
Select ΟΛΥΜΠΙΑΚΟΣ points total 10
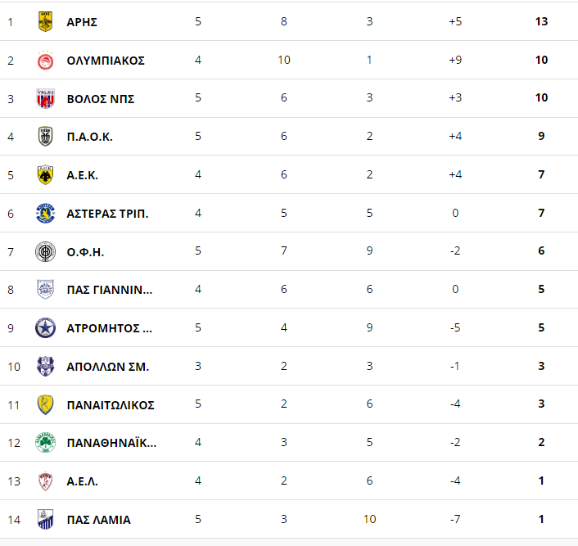[x=541, y=60]
